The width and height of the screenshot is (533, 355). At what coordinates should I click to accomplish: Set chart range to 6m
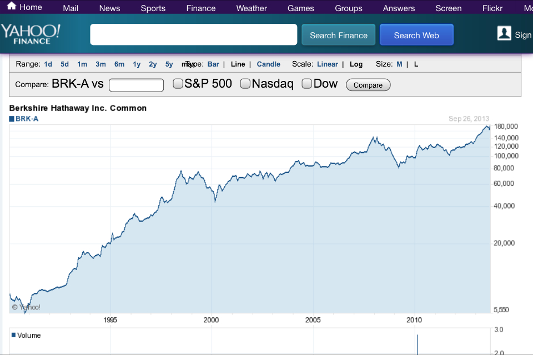(119, 64)
